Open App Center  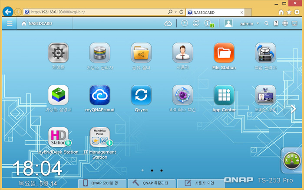coord(224,95)
